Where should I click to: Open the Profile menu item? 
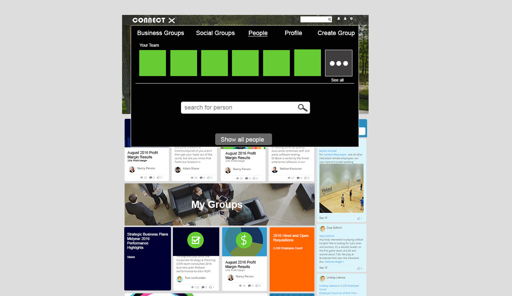[293, 33]
